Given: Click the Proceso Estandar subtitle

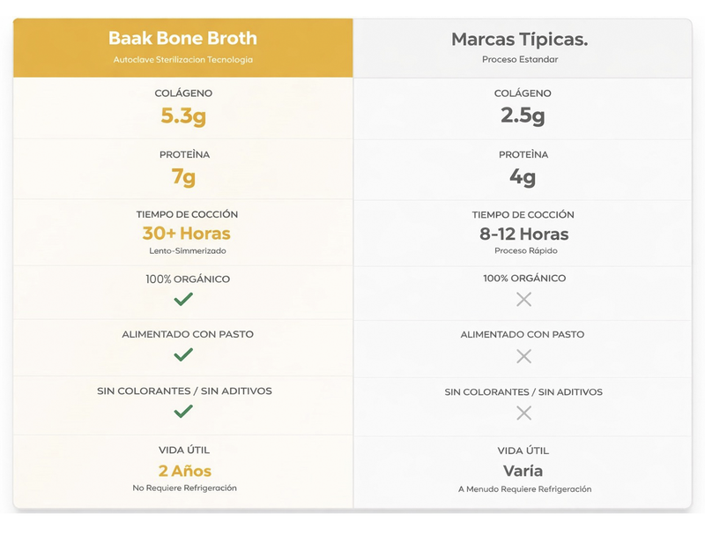Looking at the screenshot, I should pos(520,60).
